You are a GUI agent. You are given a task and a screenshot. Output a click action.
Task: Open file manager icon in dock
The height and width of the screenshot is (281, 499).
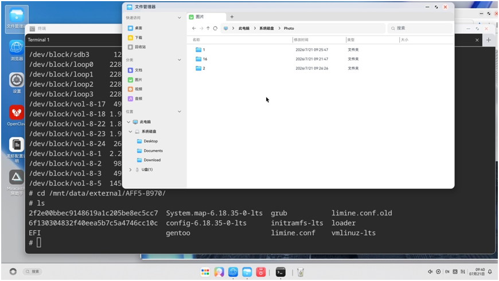pos(247,272)
